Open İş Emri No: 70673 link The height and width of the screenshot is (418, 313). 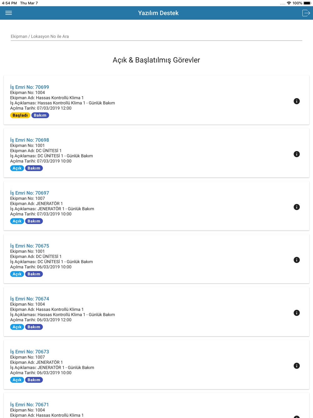tap(29, 352)
